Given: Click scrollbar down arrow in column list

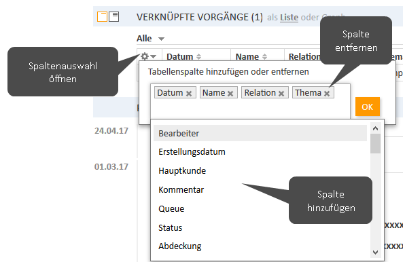Looking at the screenshot, I should coord(376,252).
